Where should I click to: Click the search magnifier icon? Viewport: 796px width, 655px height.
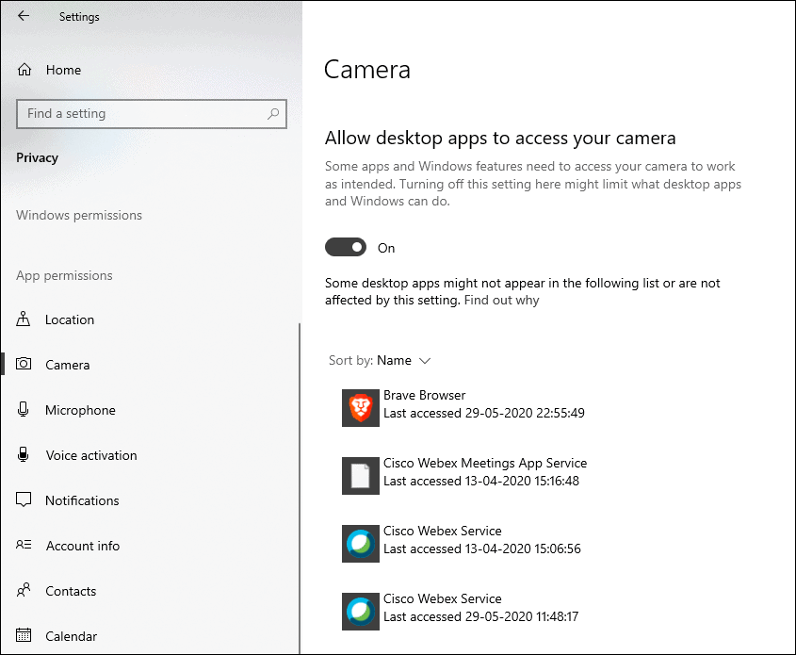pyautogui.click(x=273, y=114)
